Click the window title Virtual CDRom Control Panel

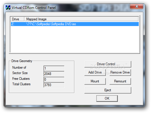[x=34, y=8]
